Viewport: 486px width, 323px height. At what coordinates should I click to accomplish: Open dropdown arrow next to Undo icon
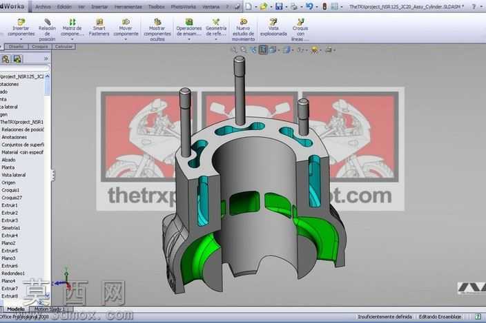316,7
